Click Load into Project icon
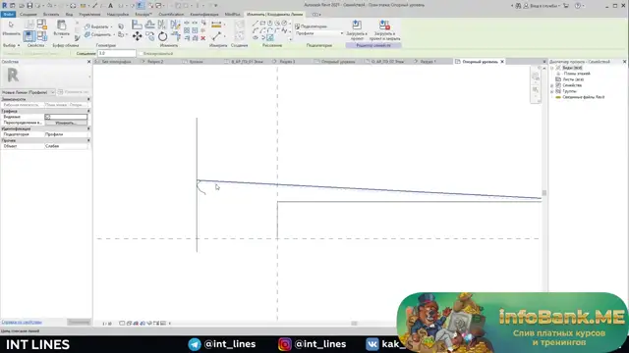629x353 pixels. [x=357, y=30]
